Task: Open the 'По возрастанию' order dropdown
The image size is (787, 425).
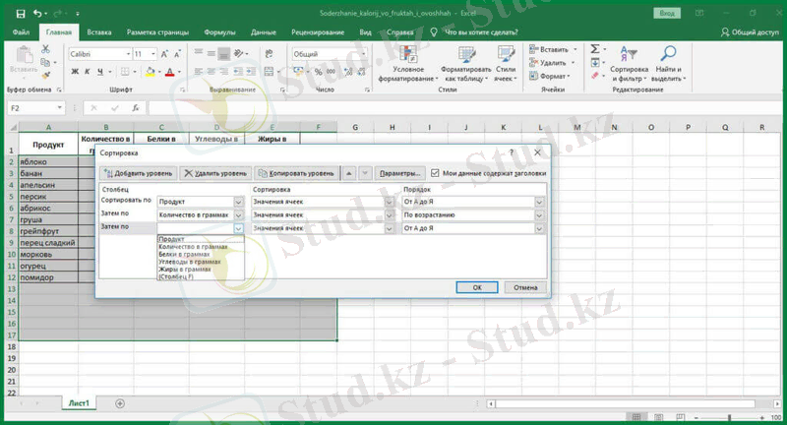Action: (539, 214)
